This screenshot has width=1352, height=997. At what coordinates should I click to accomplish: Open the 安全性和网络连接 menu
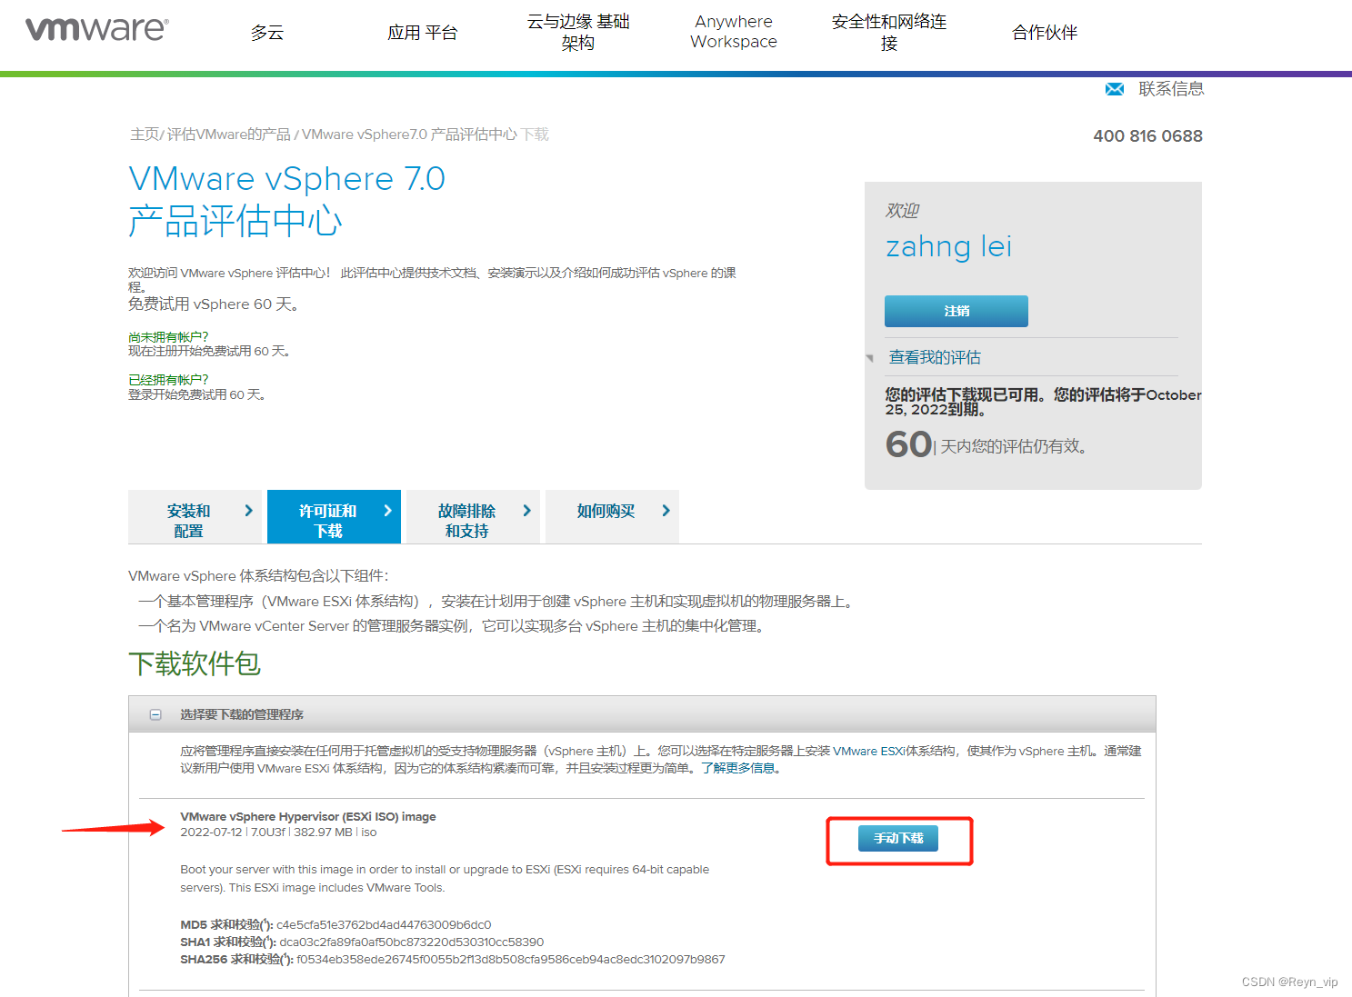(x=889, y=32)
